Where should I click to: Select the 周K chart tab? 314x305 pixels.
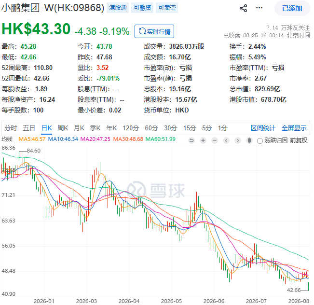click(63, 128)
